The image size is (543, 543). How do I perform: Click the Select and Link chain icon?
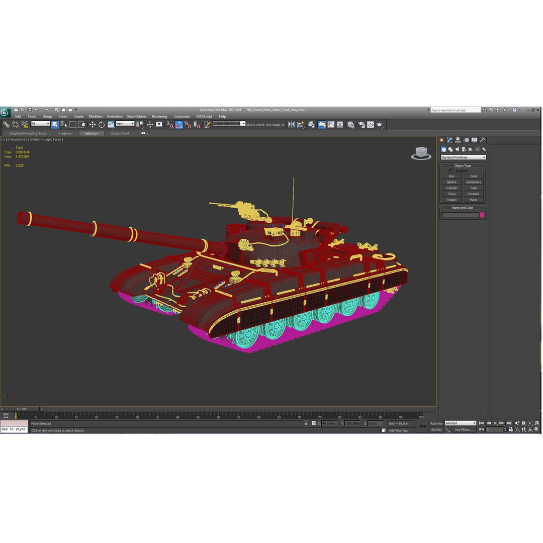tap(6, 124)
